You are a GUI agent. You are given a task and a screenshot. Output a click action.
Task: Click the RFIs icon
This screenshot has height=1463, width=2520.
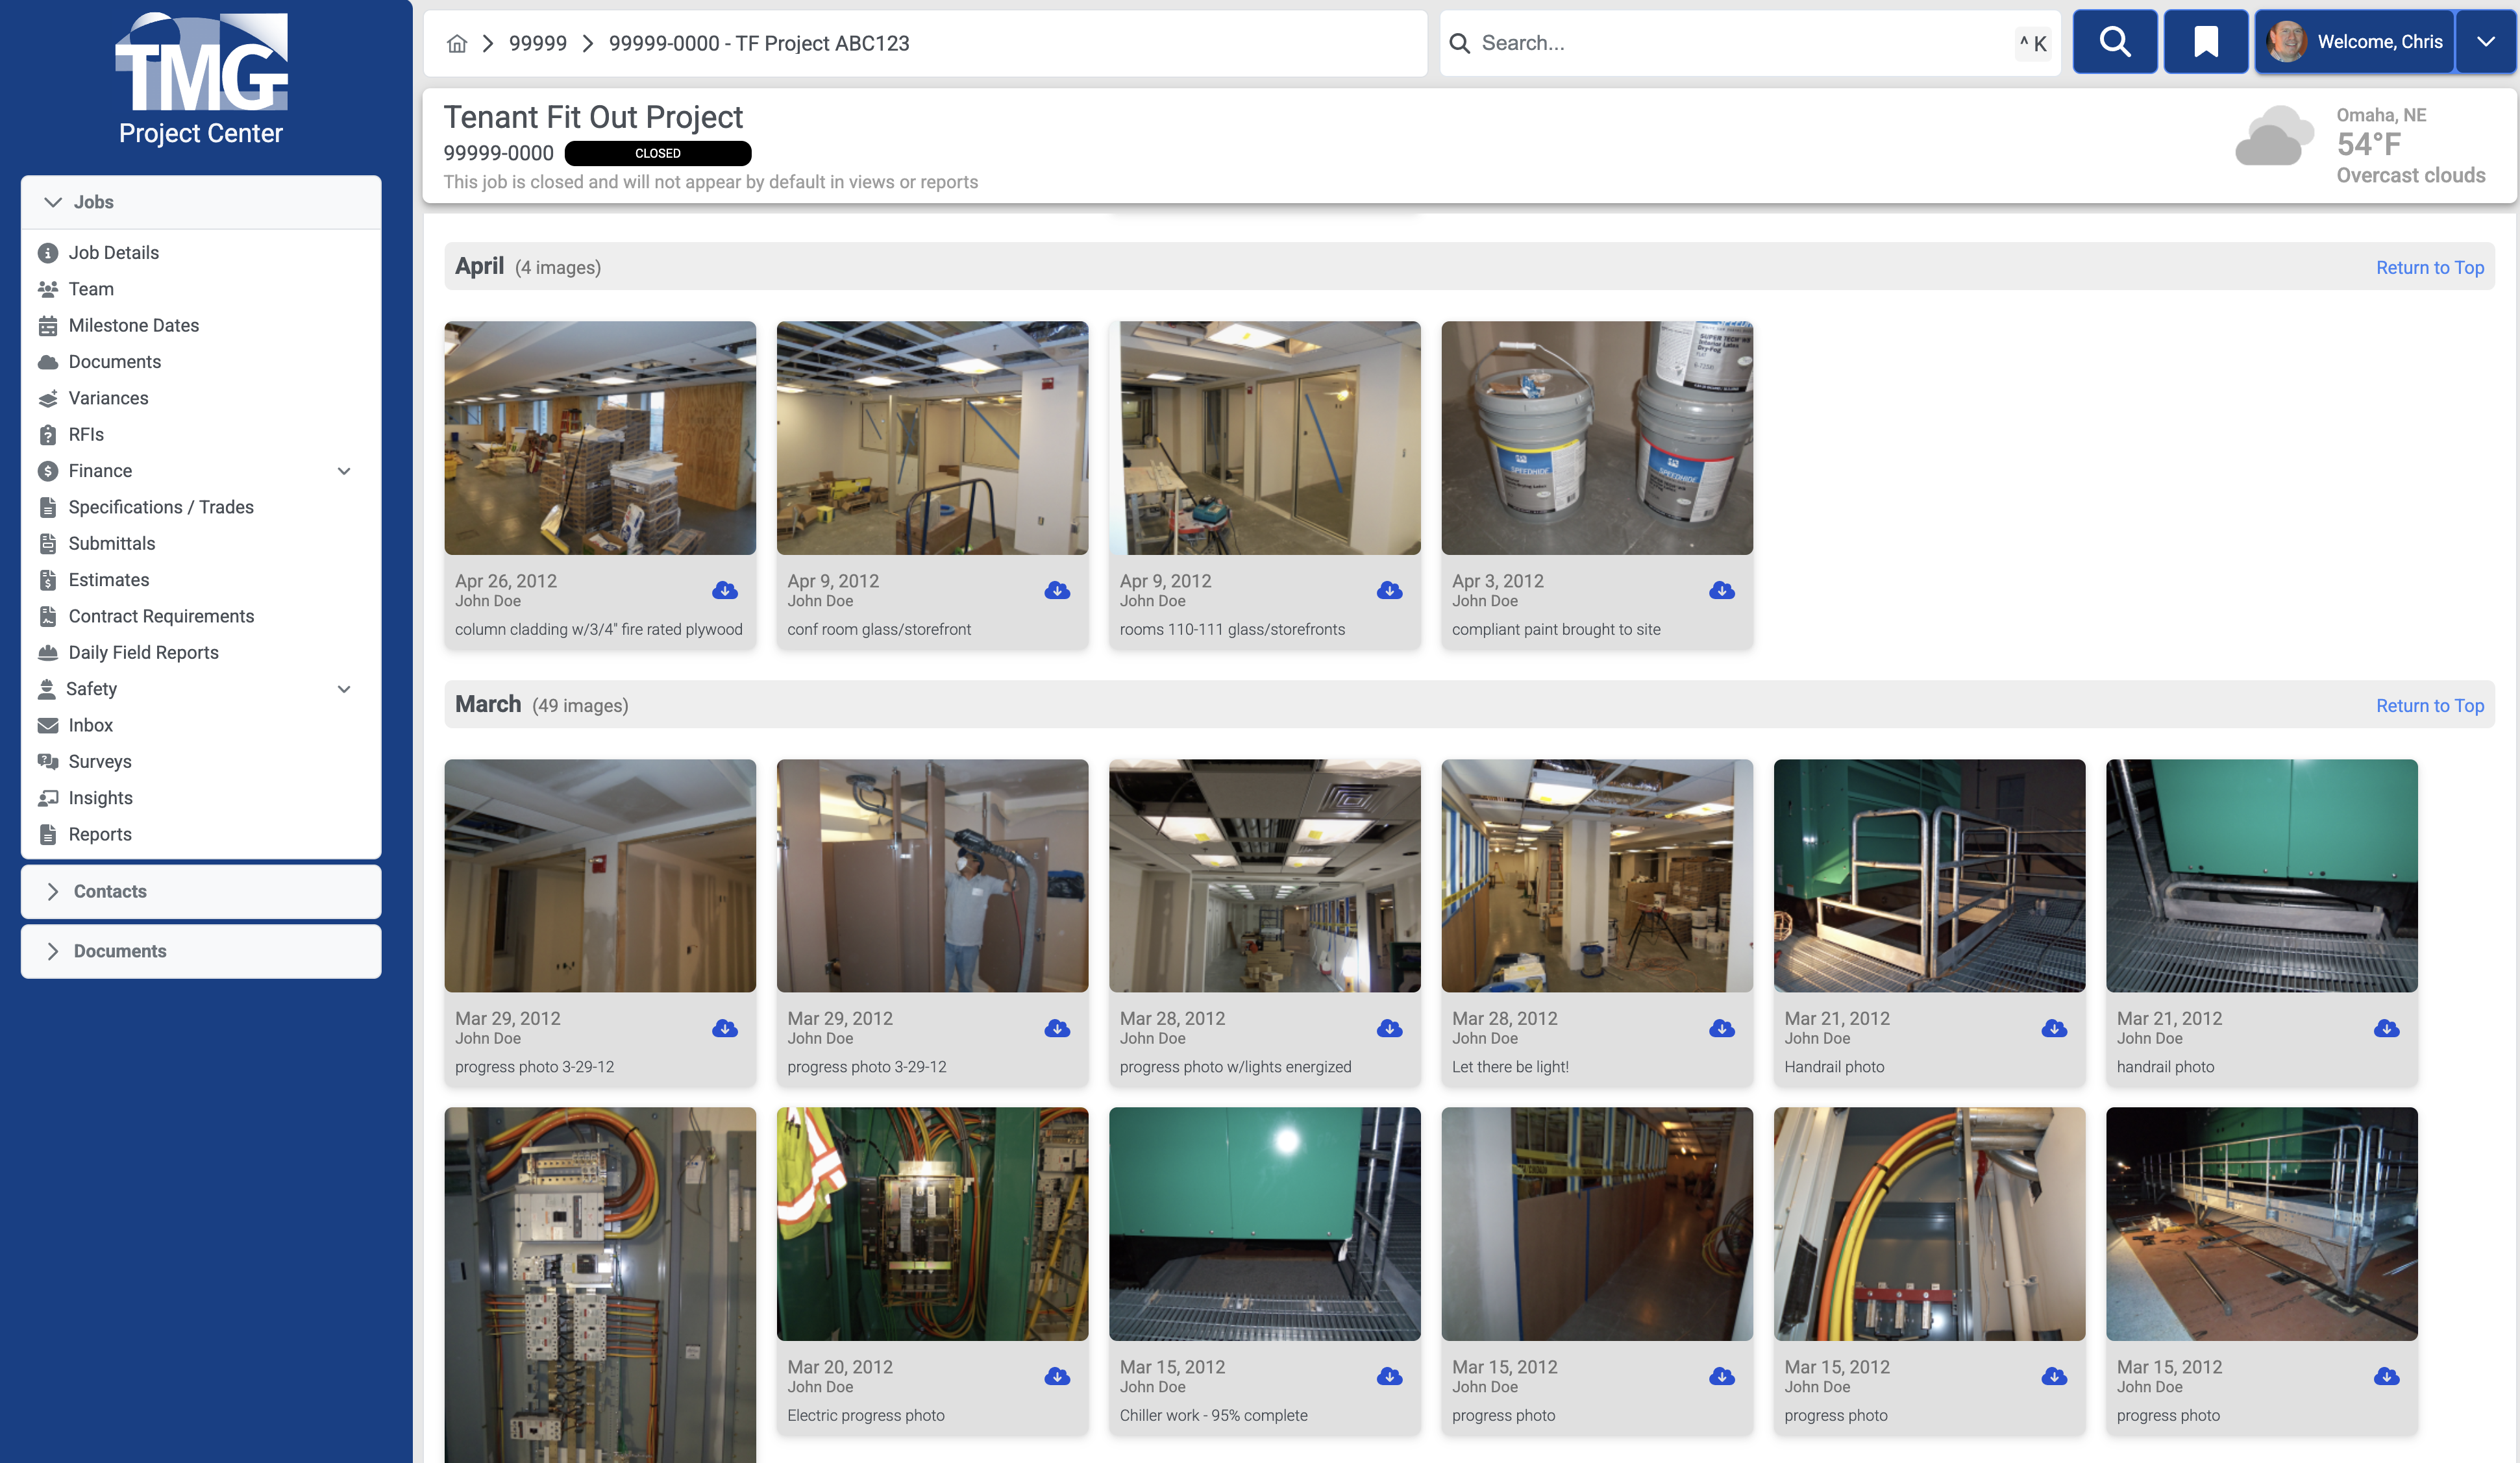pyautogui.click(x=49, y=434)
